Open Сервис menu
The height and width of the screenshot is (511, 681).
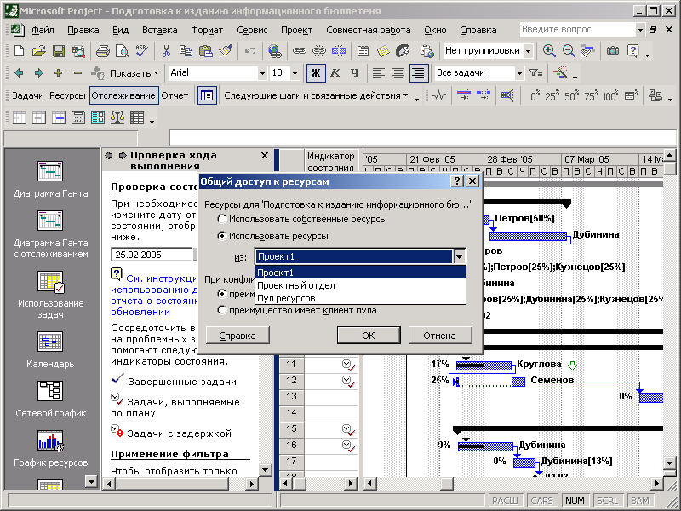(x=252, y=30)
